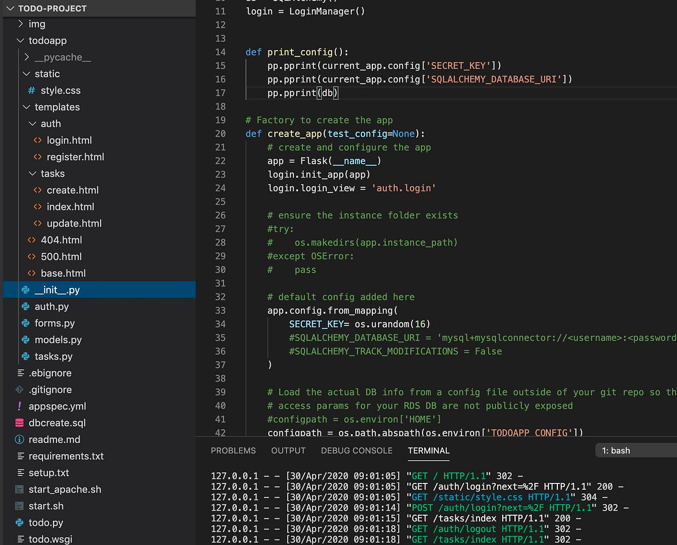Collapse the templates folder
This screenshot has width=677, height=545.
click(26, 107)
